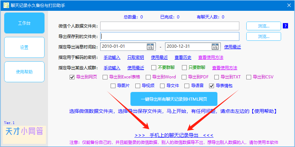Open 查看使用方法 link in 密钥 row
This screenshot has width=295, height=147.
tap(211, 57)
